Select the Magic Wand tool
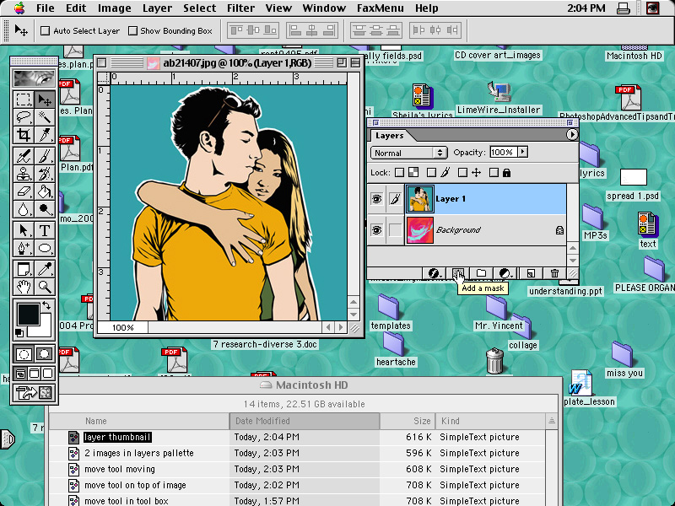Image resolution: width=675 pixels, height=506 pixels. coord(45,117)
